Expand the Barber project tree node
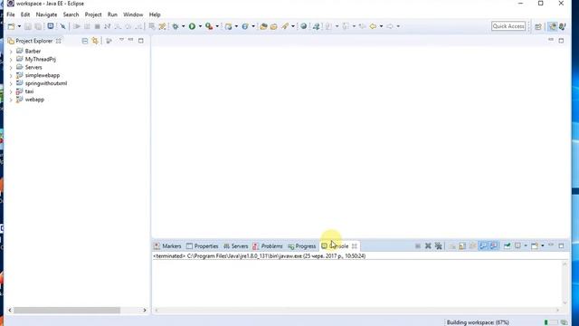579x326 pixels. [x=11, y=52]
